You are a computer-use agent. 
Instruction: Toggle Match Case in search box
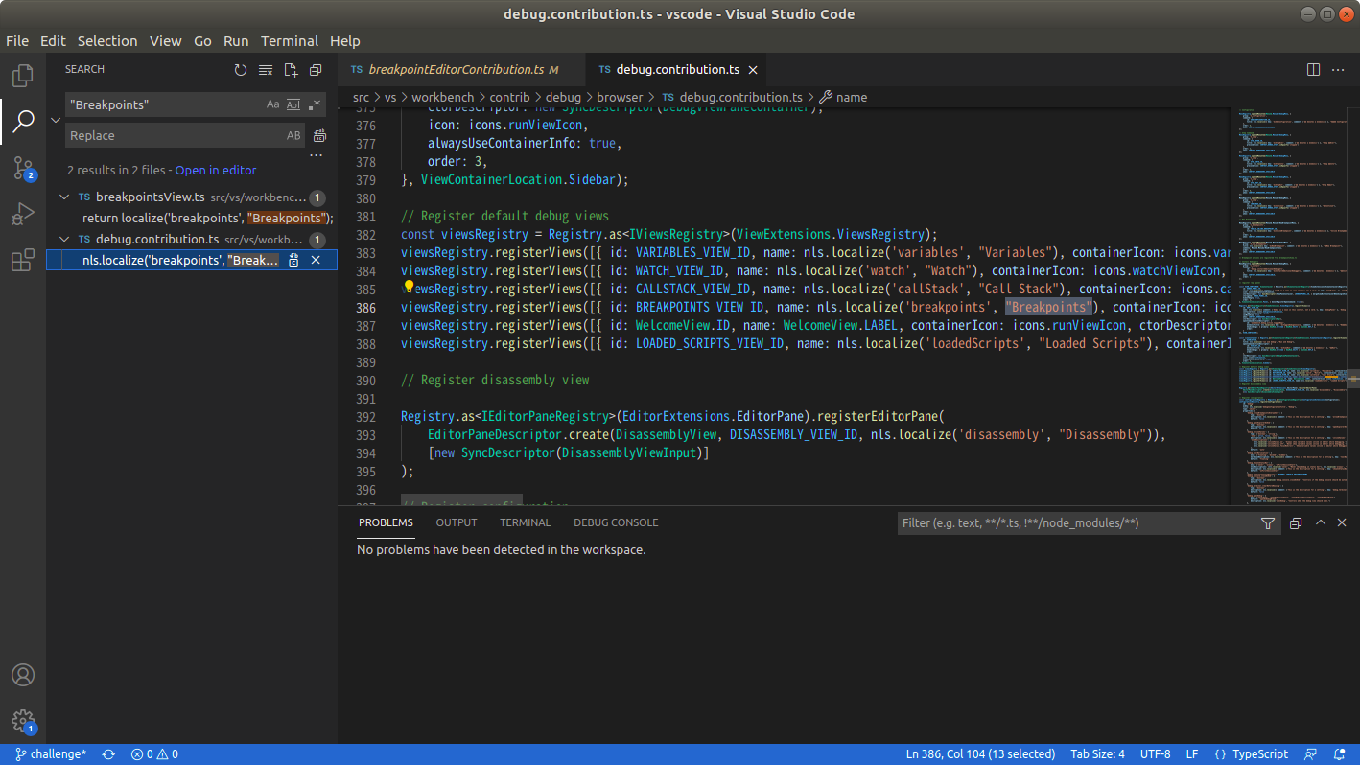273,104
